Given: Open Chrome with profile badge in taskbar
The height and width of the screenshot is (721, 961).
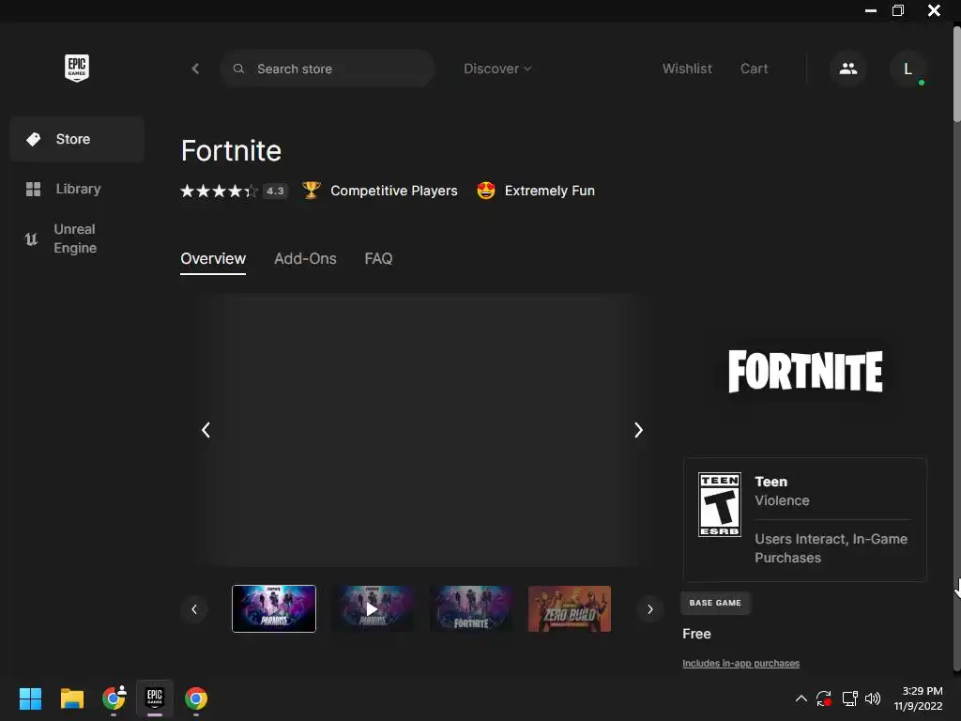Looking at the screenshot, I should [x=114, y=698].
